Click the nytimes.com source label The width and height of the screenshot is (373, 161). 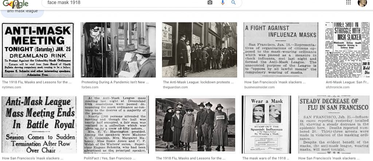tap(11, 87)
